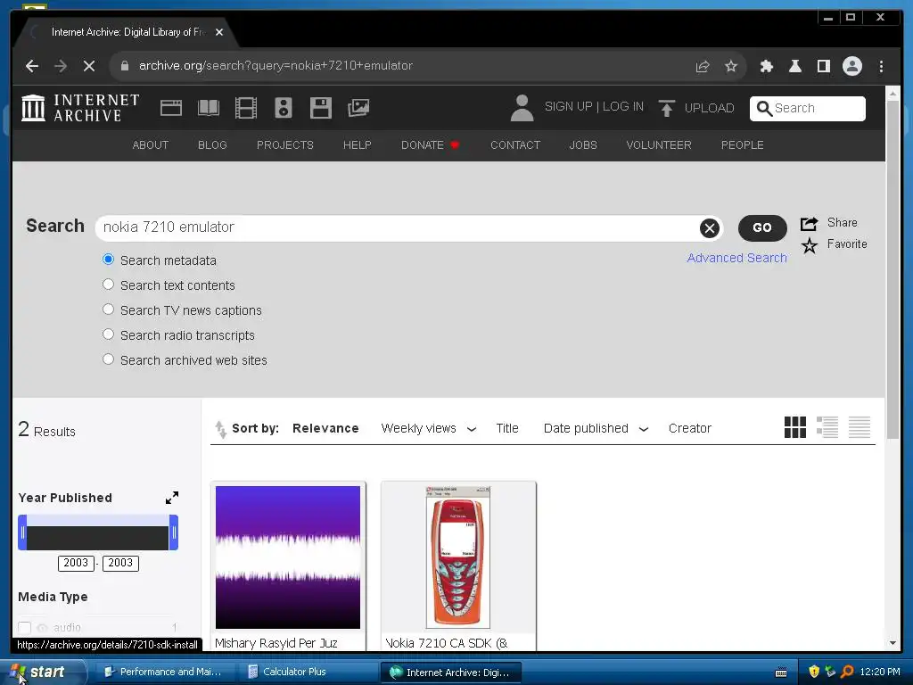
Task: Click the share page icon in address bar
Action: 703,66
